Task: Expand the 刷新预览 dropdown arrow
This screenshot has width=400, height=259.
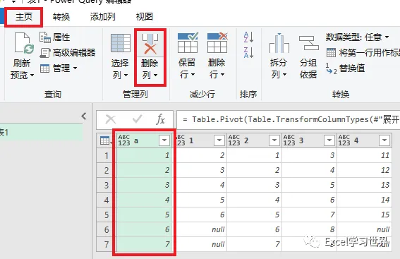Action: (32, 75)
